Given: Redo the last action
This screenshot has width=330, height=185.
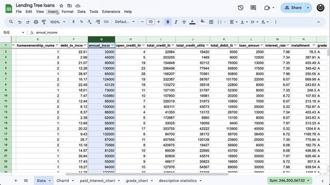Looking at the screenshot, I should (27, 22).
